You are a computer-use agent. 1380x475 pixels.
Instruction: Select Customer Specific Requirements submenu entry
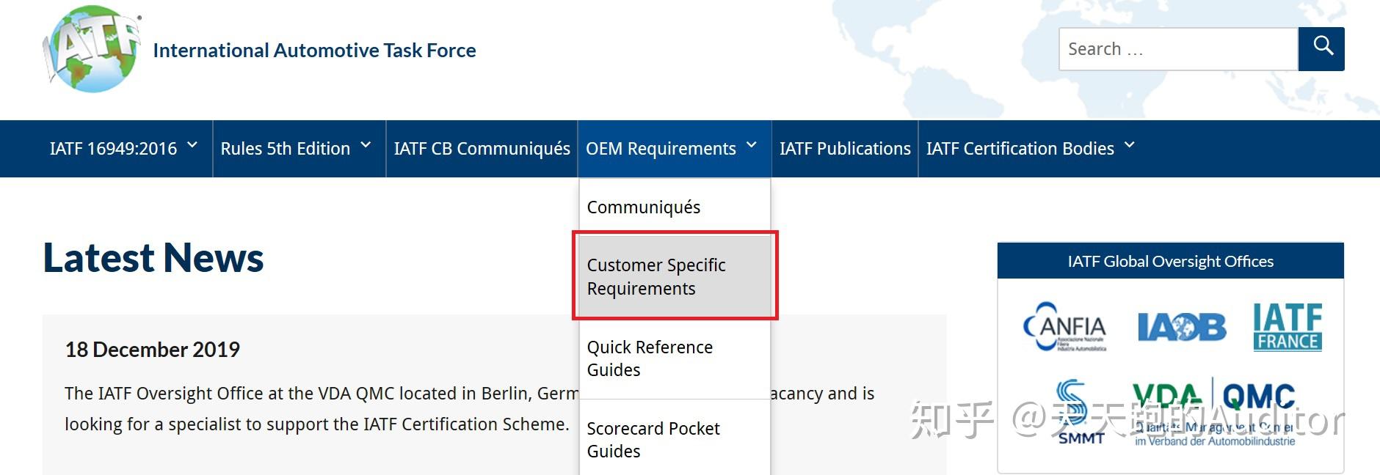tap(656, 276)
